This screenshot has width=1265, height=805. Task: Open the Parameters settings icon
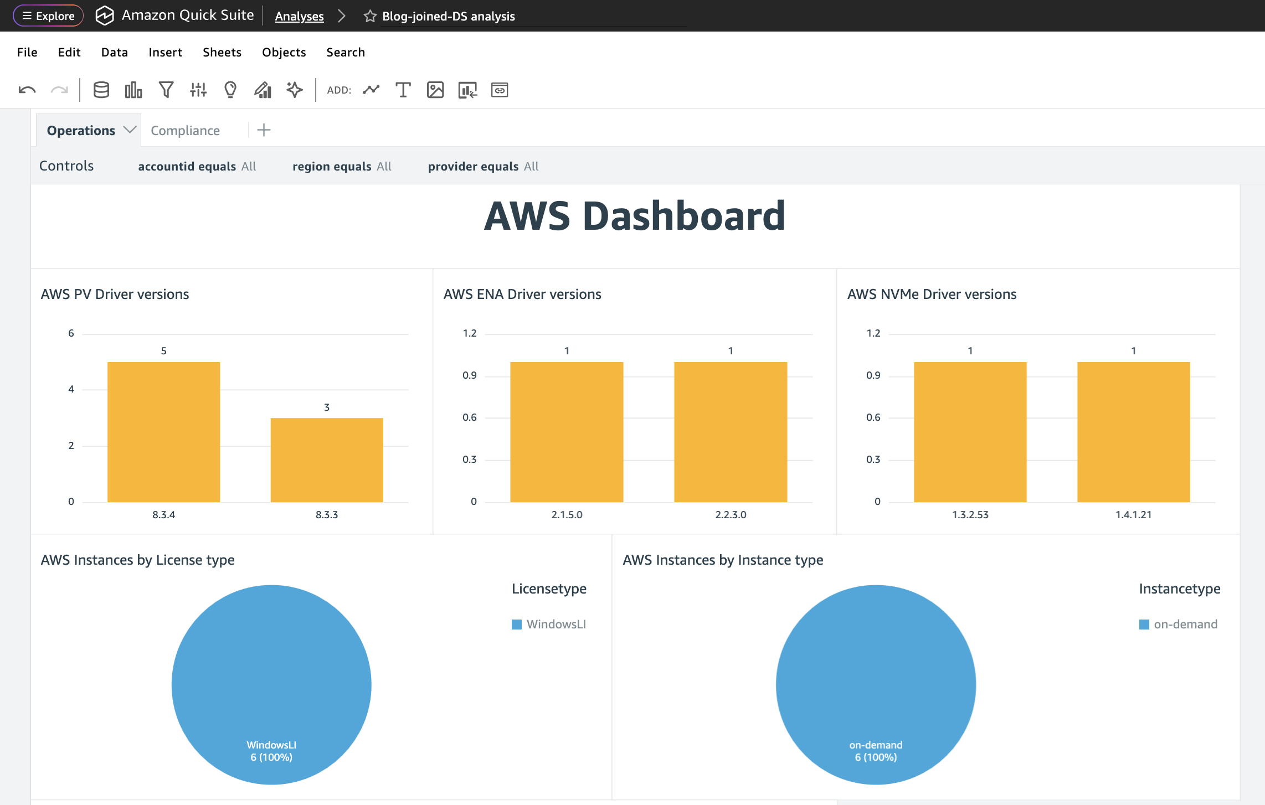tap(198, 89)
